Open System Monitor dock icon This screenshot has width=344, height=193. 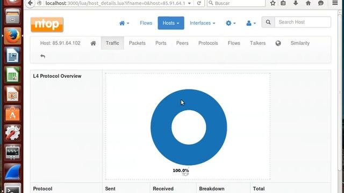coord(12,152)
